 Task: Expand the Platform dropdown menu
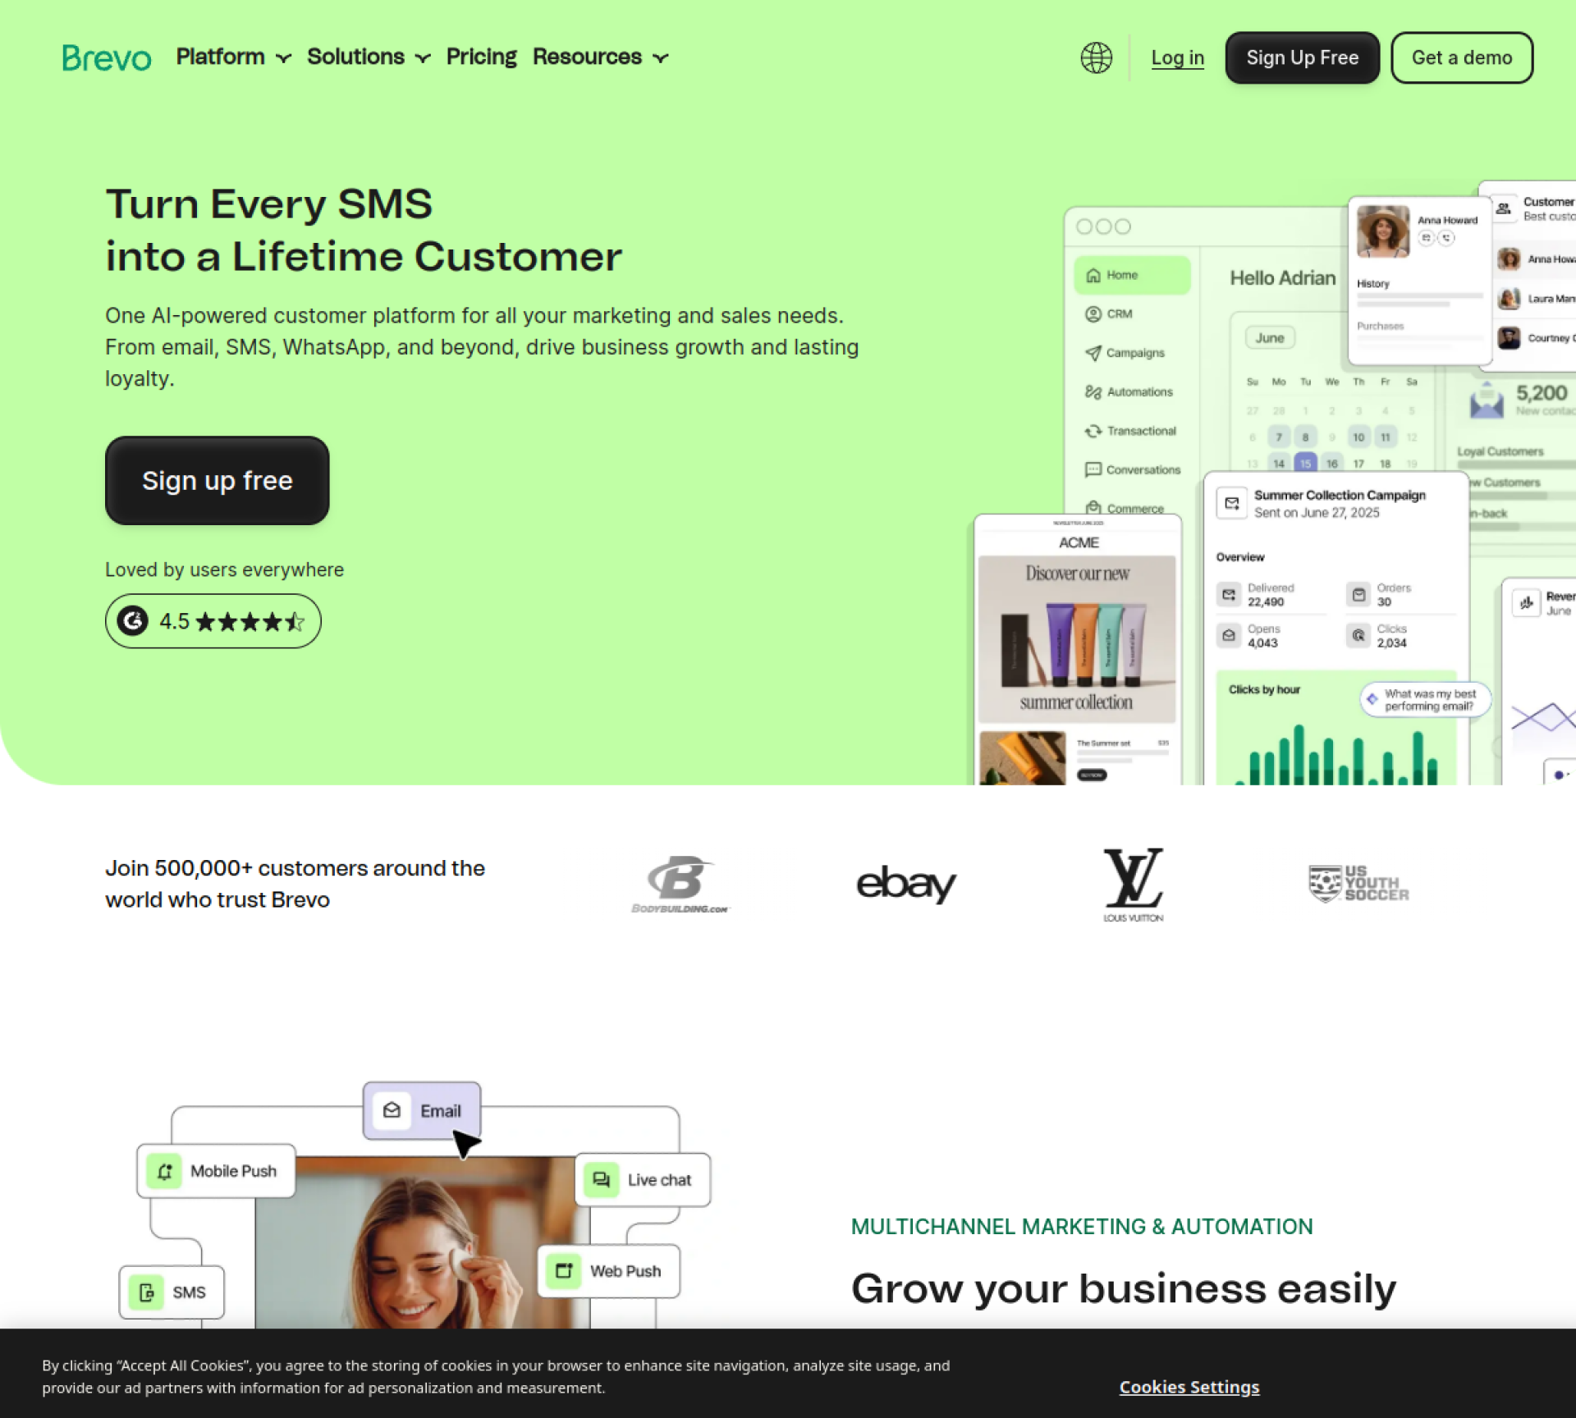234,57
